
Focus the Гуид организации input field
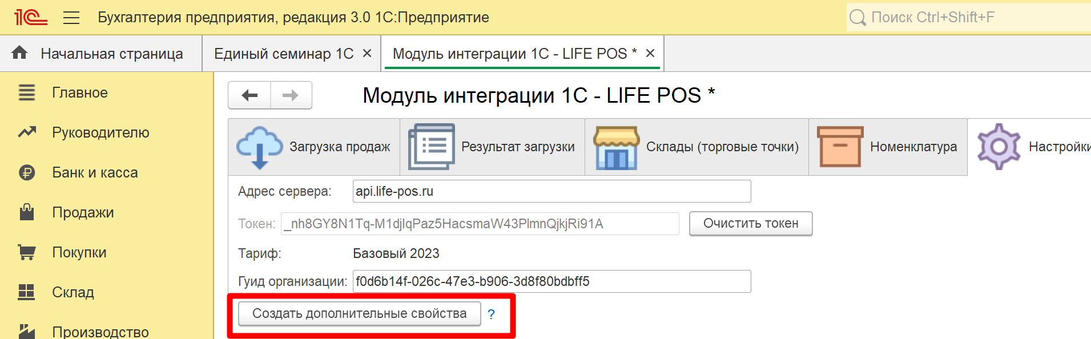(x=551, y=281)
